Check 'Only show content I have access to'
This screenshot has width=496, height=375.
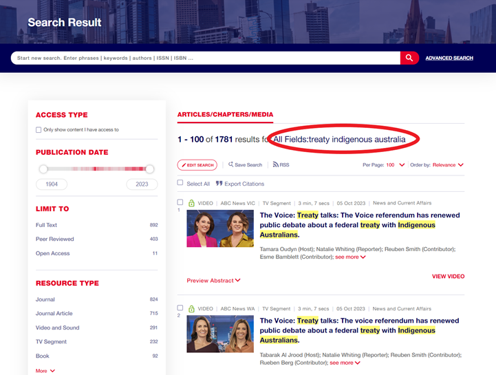pos(39,129)
